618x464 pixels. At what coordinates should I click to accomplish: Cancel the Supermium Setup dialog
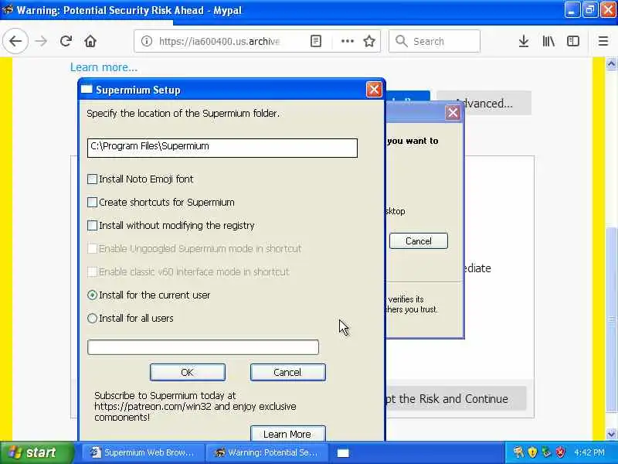pyautogui.click(x=287, y=372)
